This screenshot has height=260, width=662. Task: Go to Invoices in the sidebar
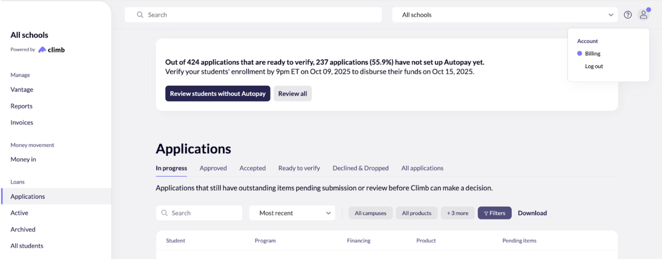pos(22,123)
